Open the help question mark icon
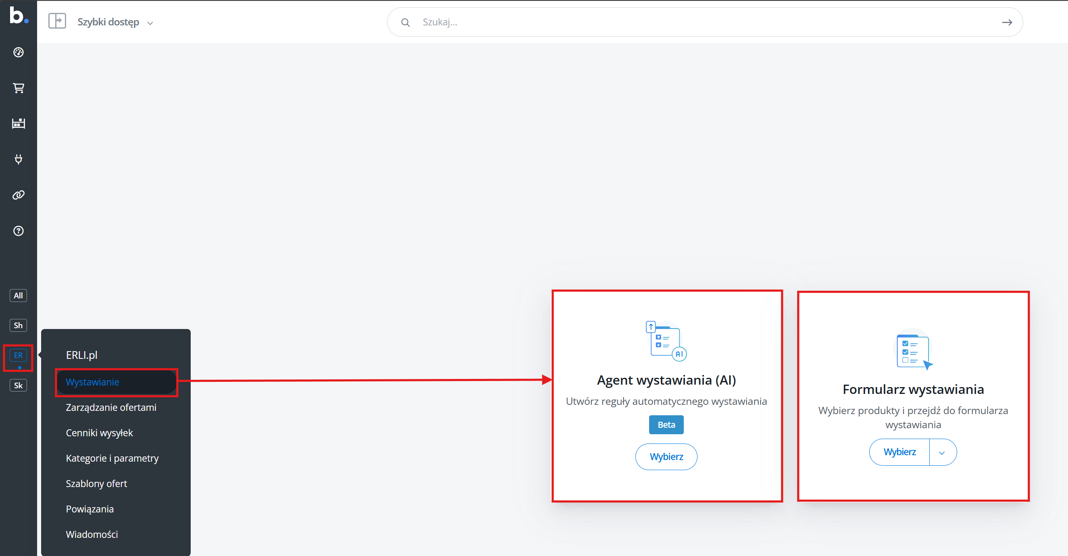1068x556 pixels. 18,231
